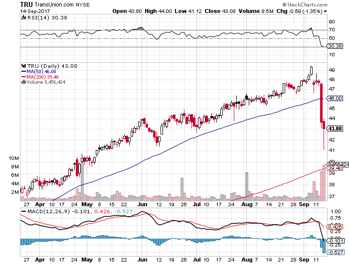Click the TRU candlestick legend icon
Screen dimensions: 349x264
23,65
